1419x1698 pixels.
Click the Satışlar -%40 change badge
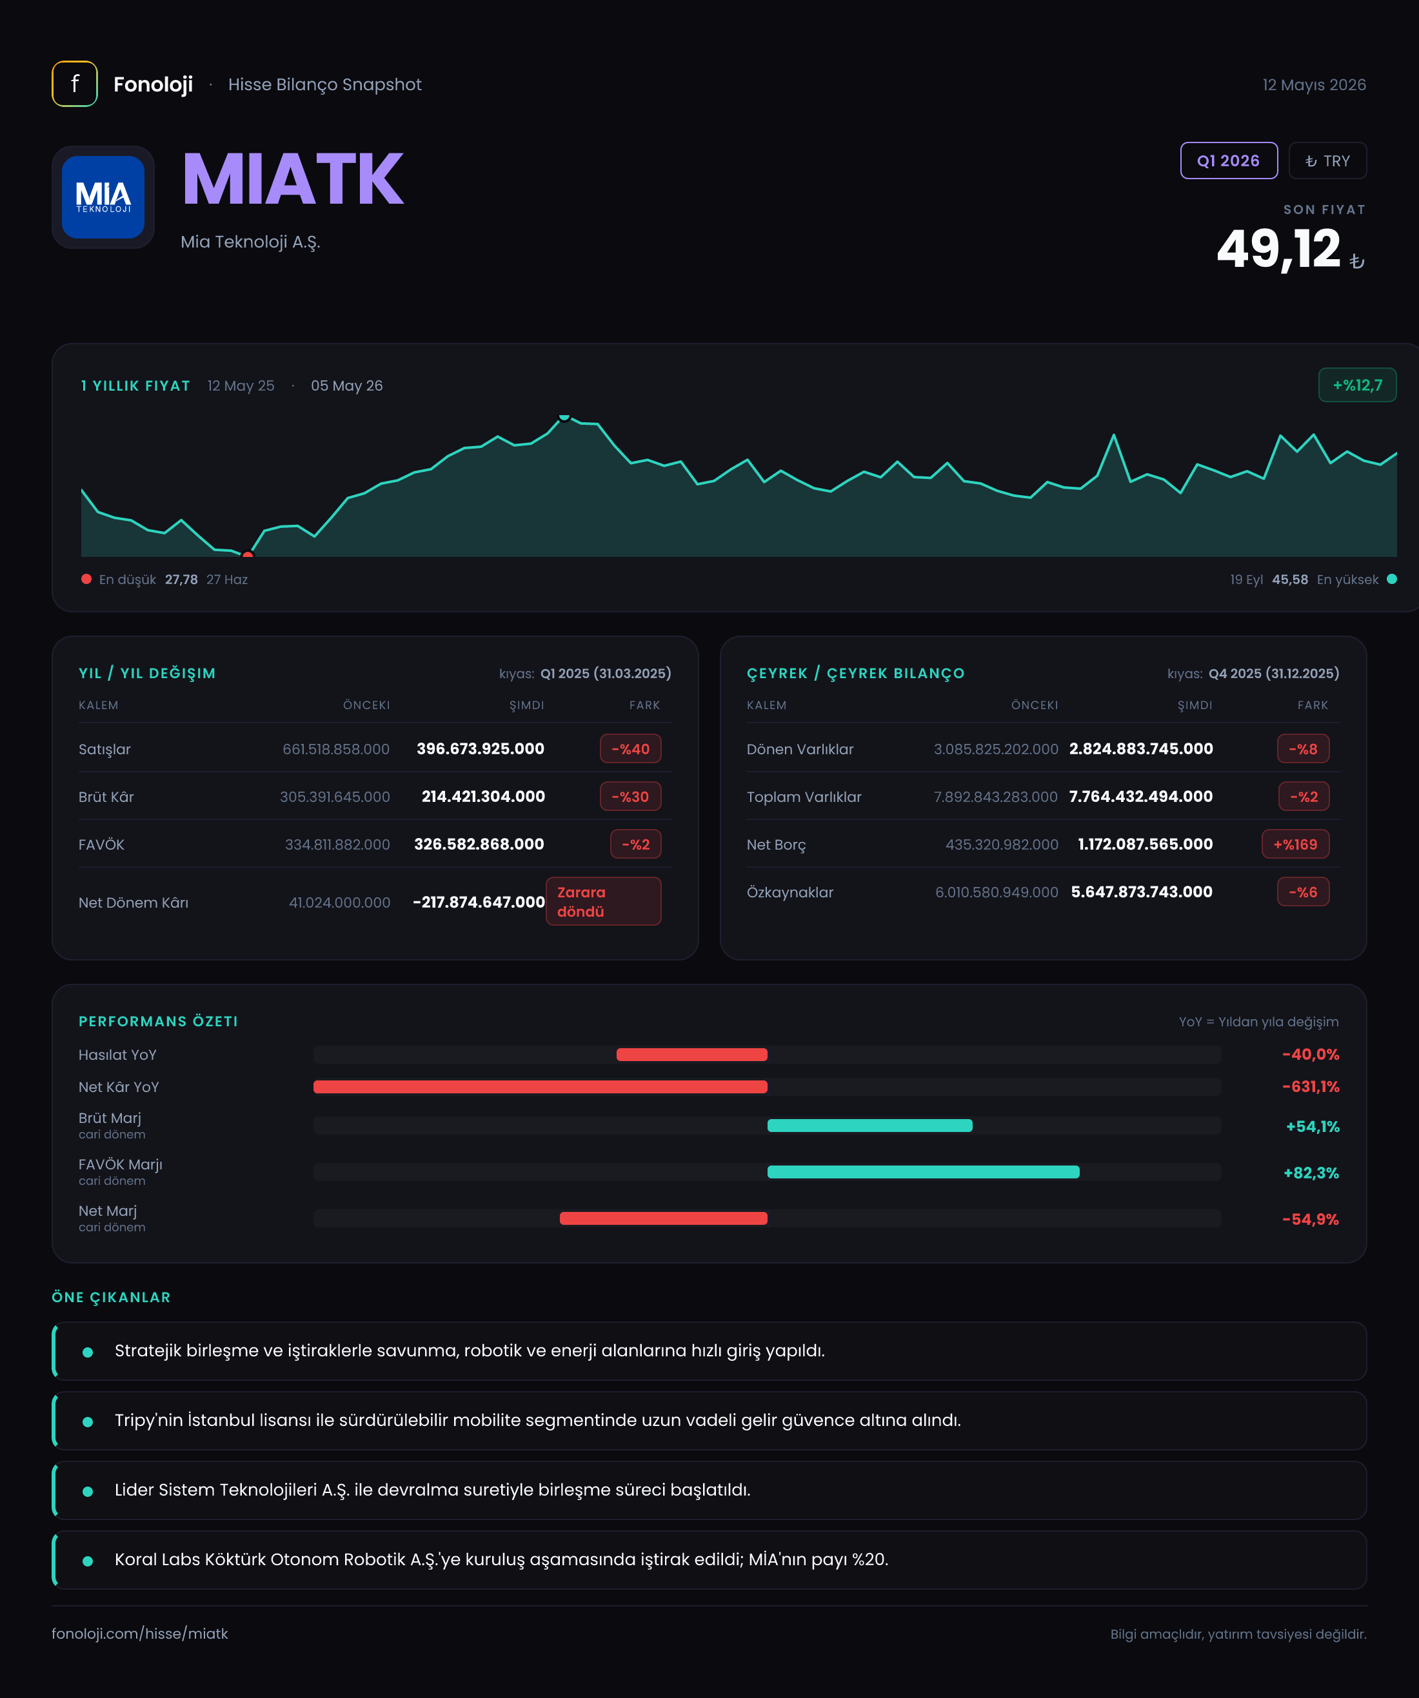(x=630, y=748)
